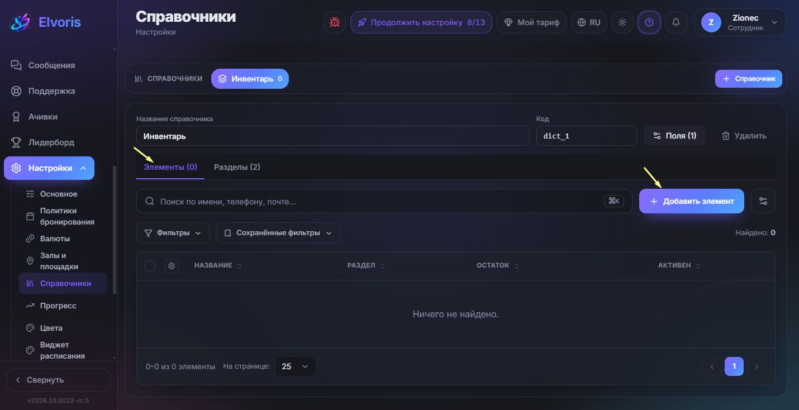This screenshot has height=410, width=799.
Task: Switch to the Разделы (2) tab
Action: pyautogui.click(x=237, y=167)
